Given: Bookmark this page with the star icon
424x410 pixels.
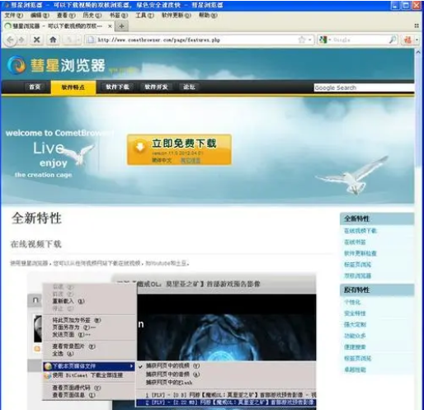Looking at the screenshot, I should (302, 40).
